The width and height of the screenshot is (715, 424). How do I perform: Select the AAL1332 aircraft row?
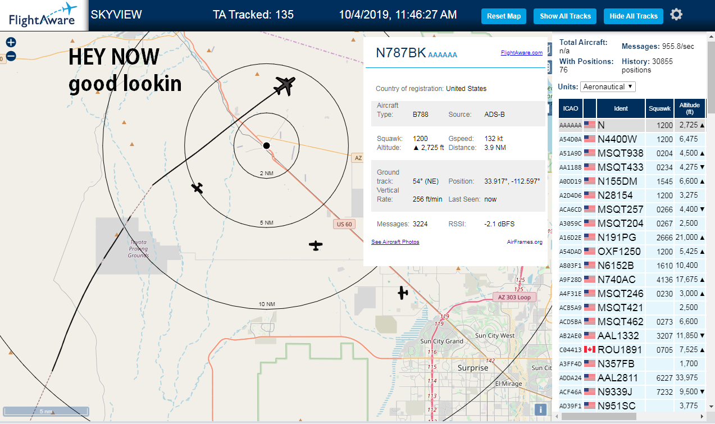632,336
